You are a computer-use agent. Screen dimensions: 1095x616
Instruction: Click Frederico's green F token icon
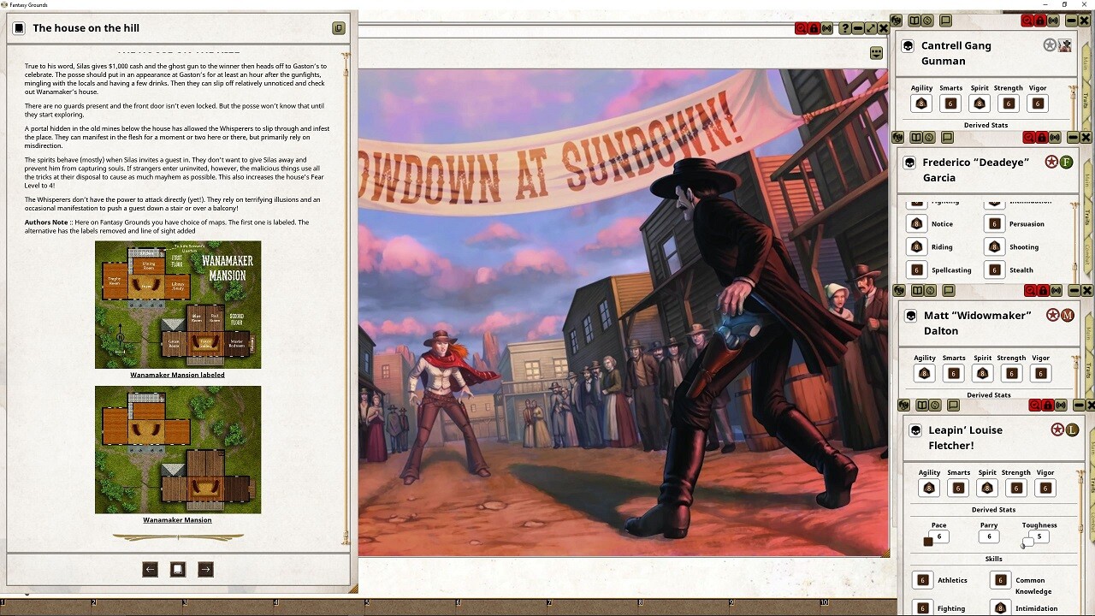coord(1066,162)
